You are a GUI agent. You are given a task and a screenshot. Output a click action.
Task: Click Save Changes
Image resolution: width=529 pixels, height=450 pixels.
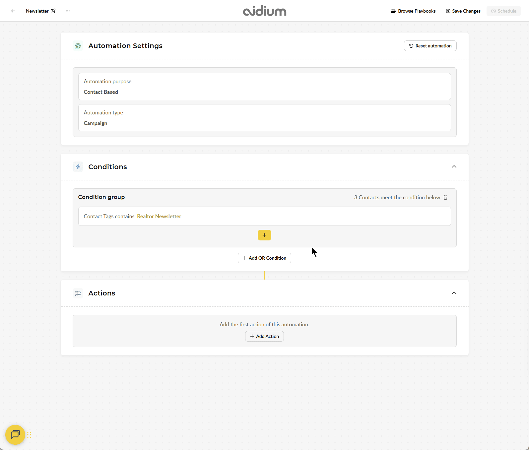coord(463,11)
